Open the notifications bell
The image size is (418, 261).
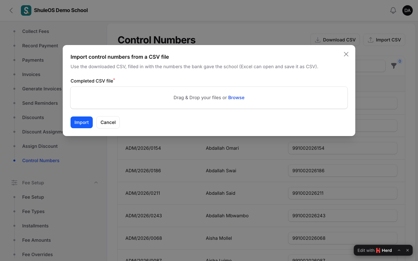(x=393, y=10)
